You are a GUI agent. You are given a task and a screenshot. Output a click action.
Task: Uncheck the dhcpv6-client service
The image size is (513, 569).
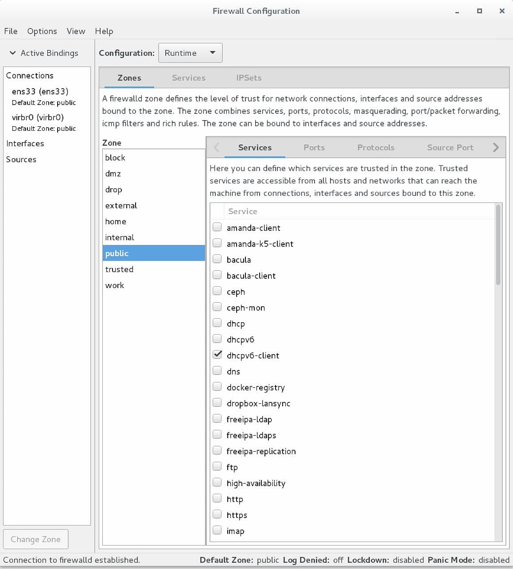(x=217, y=355)
